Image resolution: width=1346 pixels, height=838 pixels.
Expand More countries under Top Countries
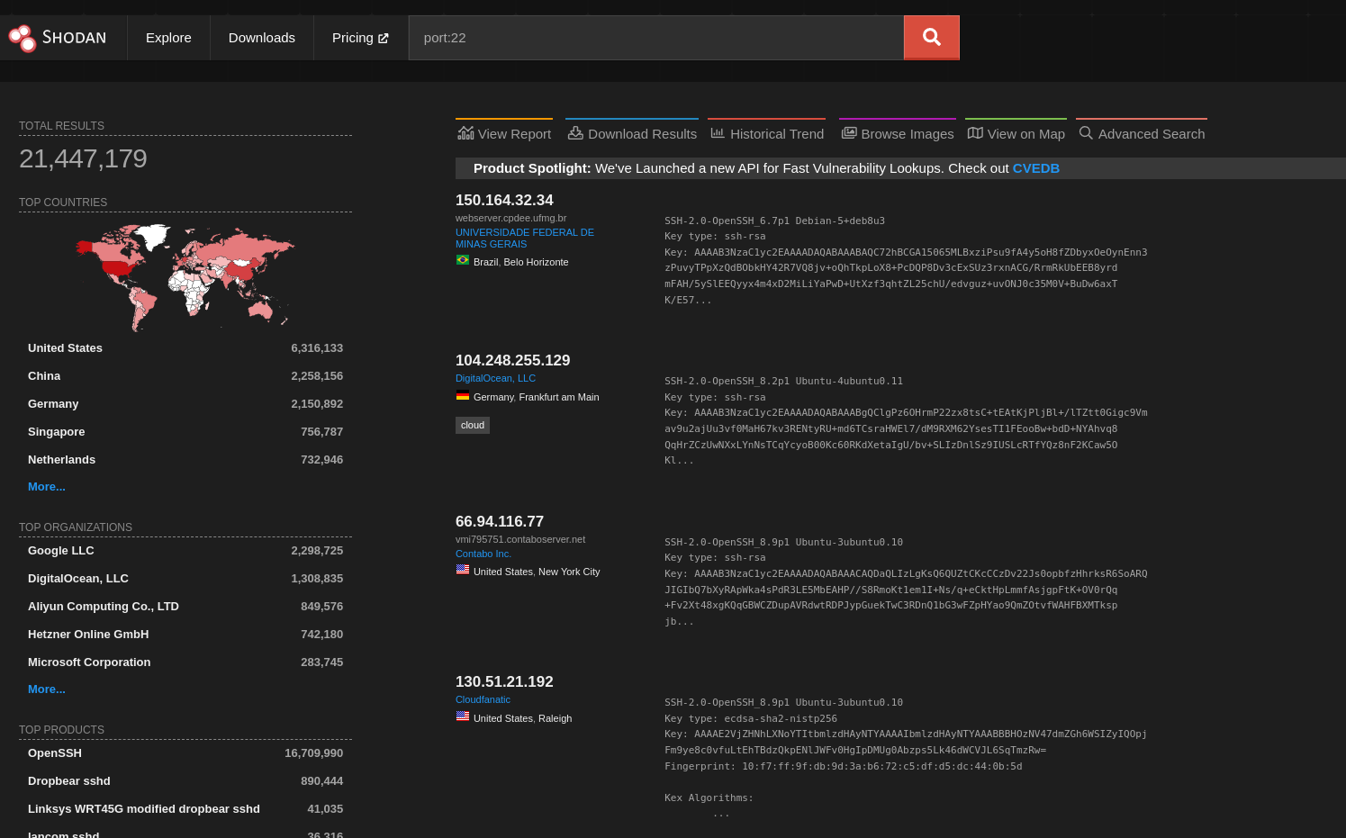[x=46, y=486]
